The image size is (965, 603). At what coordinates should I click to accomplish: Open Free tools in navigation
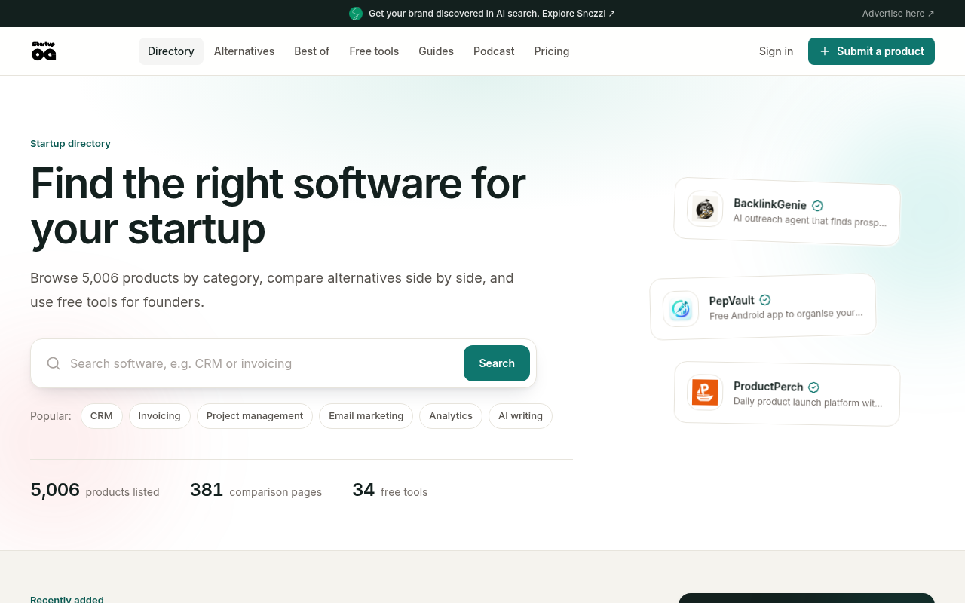374,51
